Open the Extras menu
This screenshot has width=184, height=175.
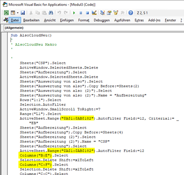139,20
